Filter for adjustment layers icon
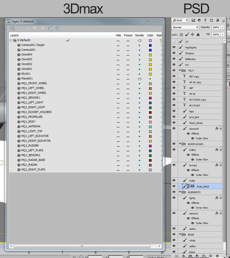 tap(199, 20)
